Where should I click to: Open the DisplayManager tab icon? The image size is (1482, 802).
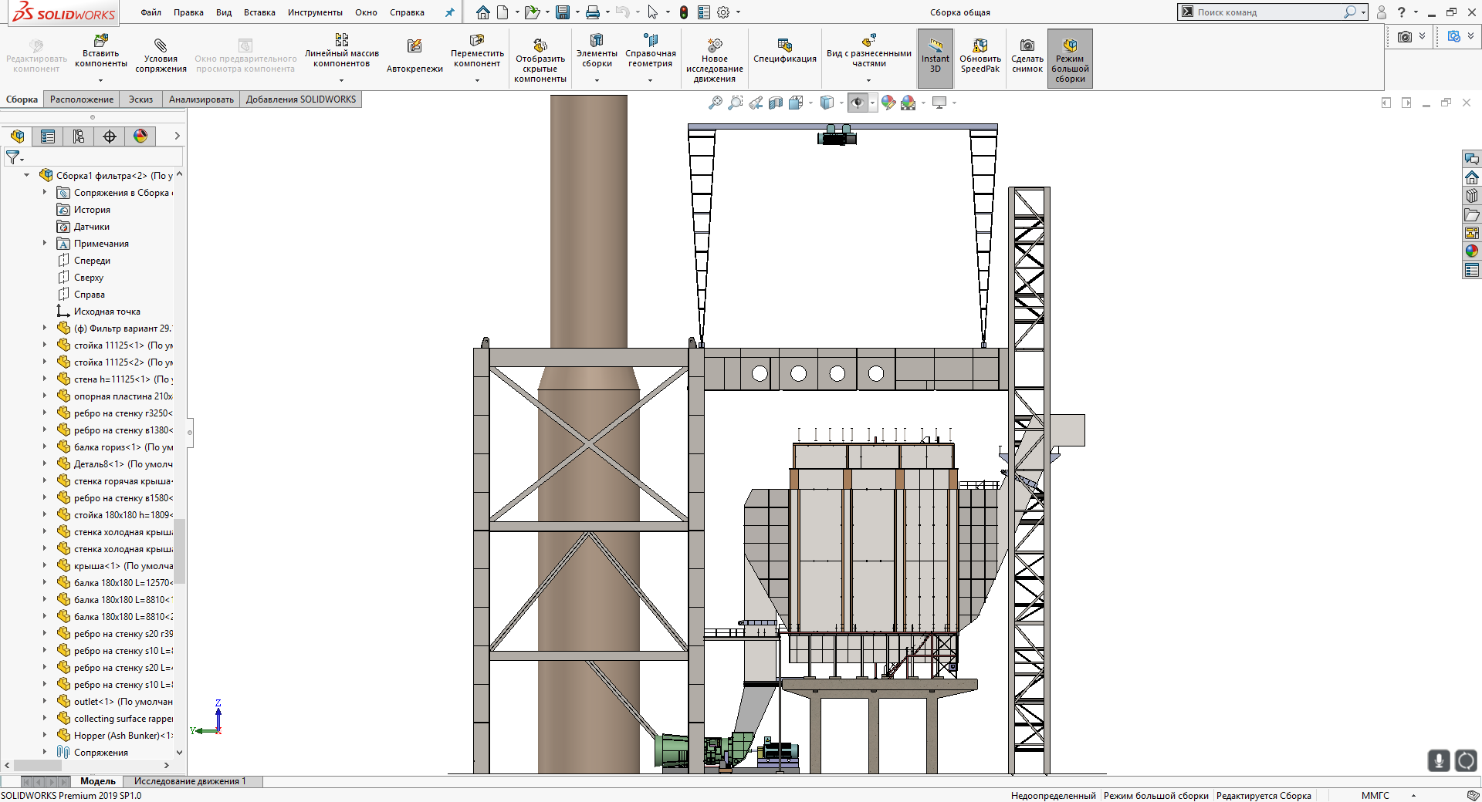pos(140,136)
